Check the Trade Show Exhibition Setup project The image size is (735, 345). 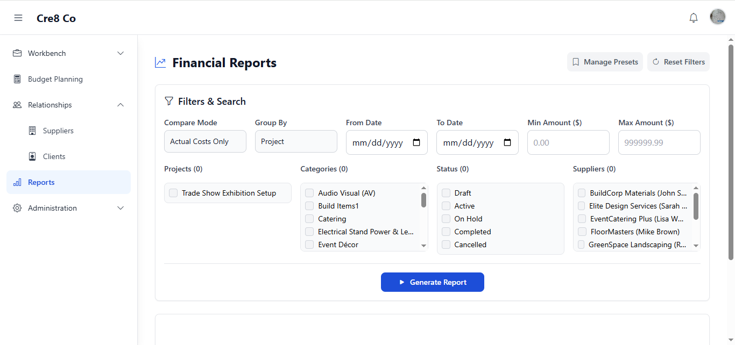click(x=173, y=193)
